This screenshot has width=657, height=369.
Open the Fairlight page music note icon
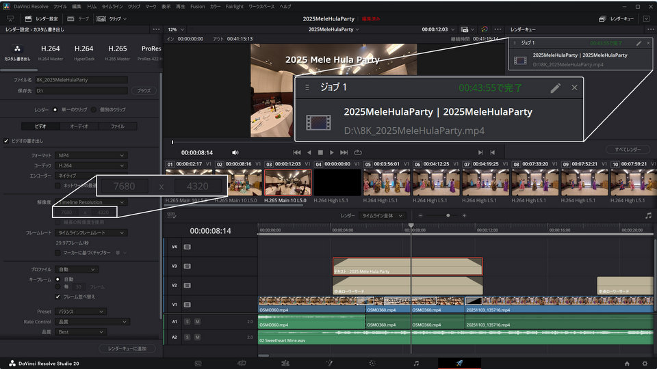click(415, 363)
